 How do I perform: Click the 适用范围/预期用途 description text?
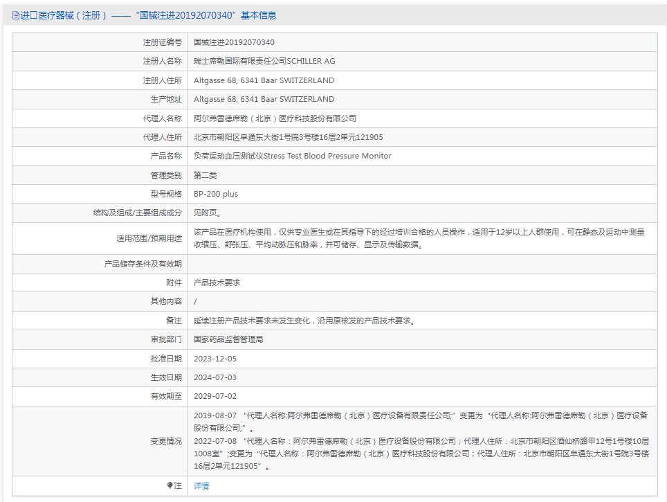pos(419,237)
